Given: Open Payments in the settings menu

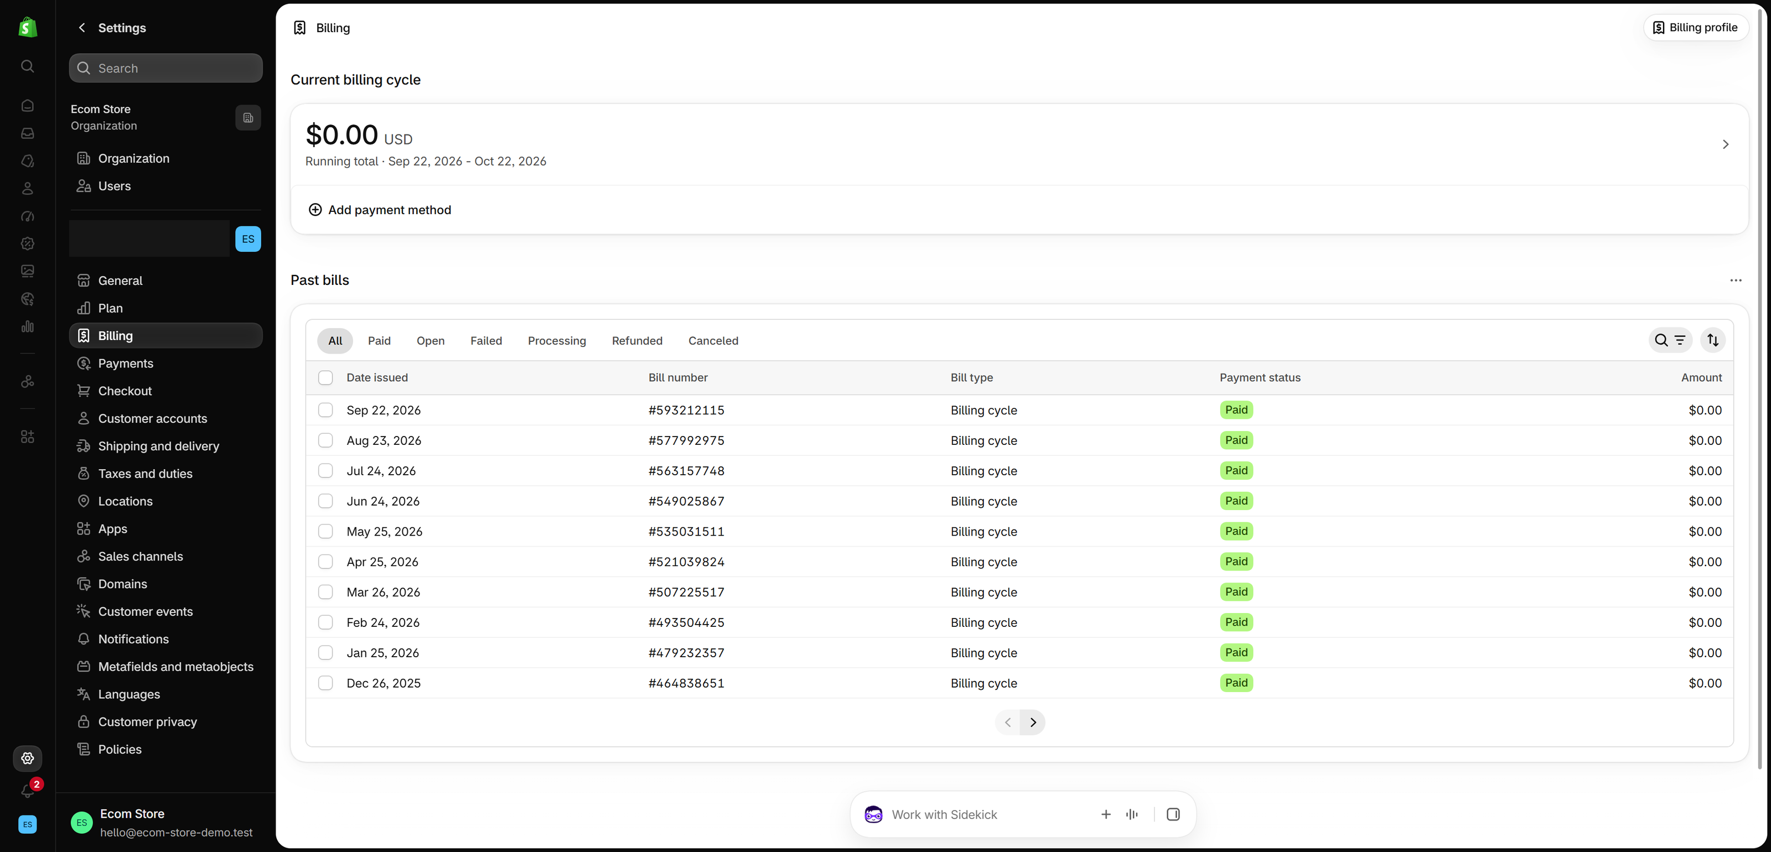Looking at the screenshot, I should coord(165,363).
